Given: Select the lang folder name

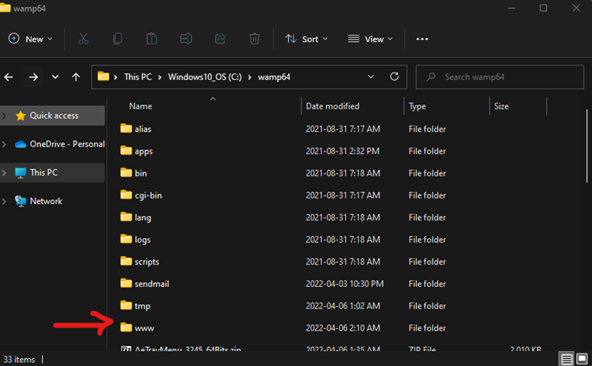Looking at the screenshot, I should [x=143, y=217].
